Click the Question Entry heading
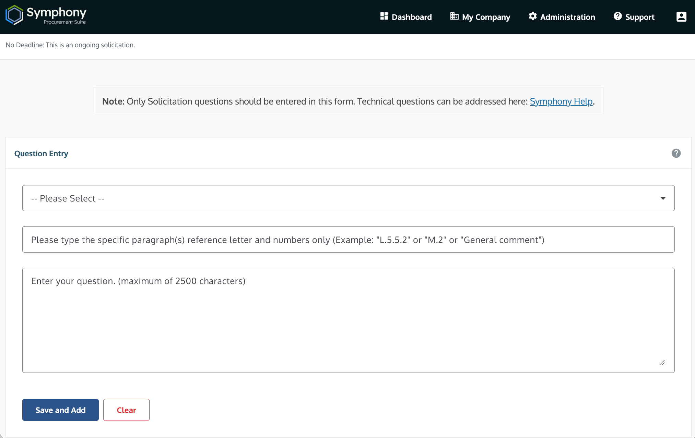This screenshot has width=695, height=438. coord(41,154)
